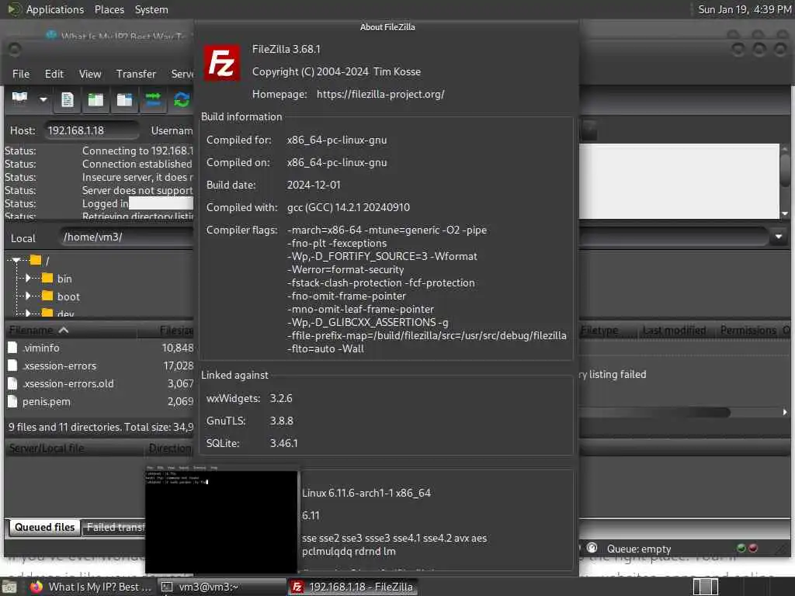Image resolution: width=795 pixels, height=596 pixels.
Task: Switch to the Queued files tab
Action: point(44,527)
